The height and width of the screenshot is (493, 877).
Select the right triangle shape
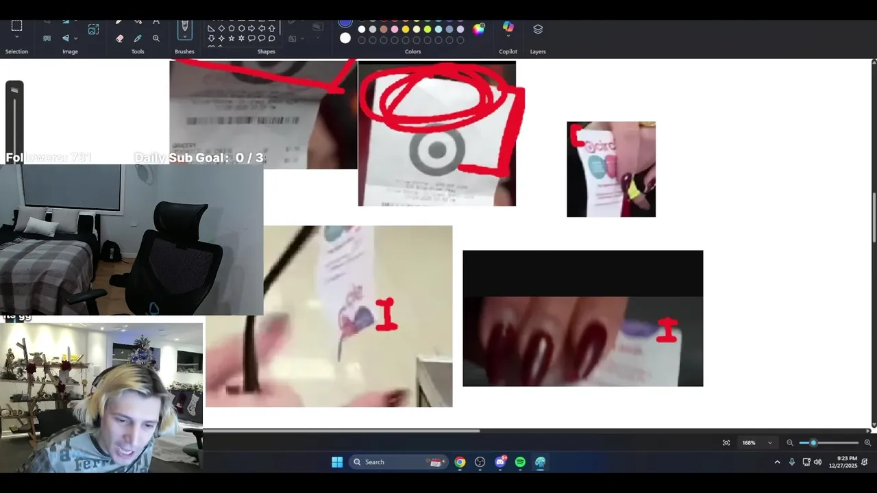pos(211,29)
